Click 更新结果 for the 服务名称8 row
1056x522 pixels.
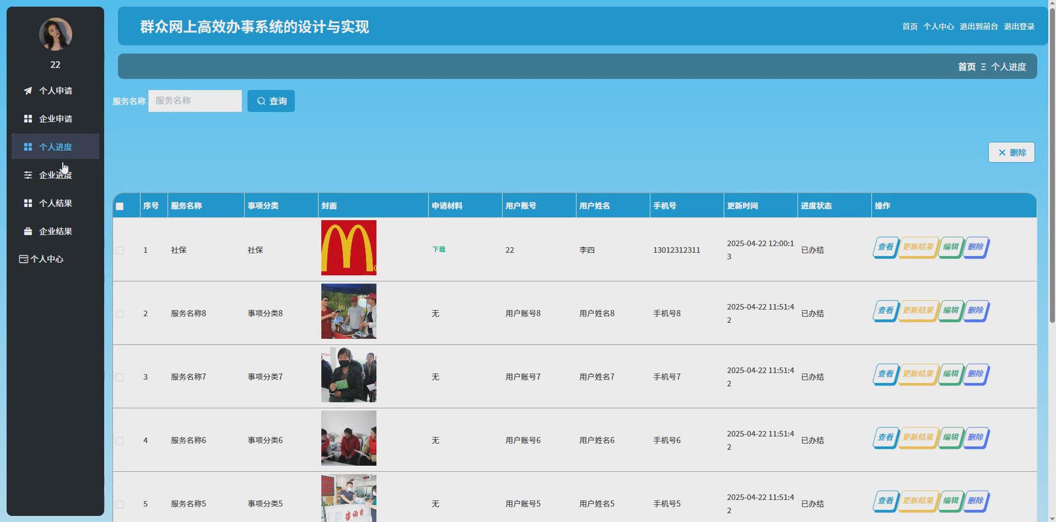pos(918,311)
